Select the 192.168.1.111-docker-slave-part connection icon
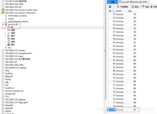 tap(3, 13)
